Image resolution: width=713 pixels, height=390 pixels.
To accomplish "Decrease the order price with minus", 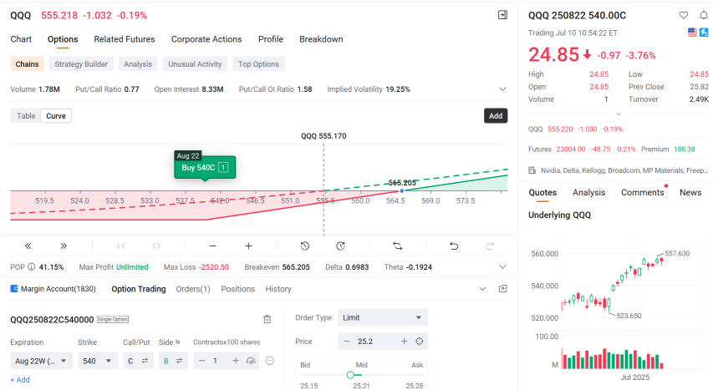I will click(x=347, y=341).
